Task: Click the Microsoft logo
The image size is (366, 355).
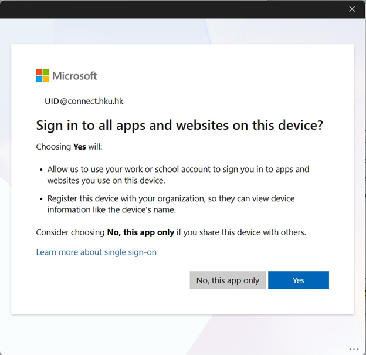Action: [66, 76]
